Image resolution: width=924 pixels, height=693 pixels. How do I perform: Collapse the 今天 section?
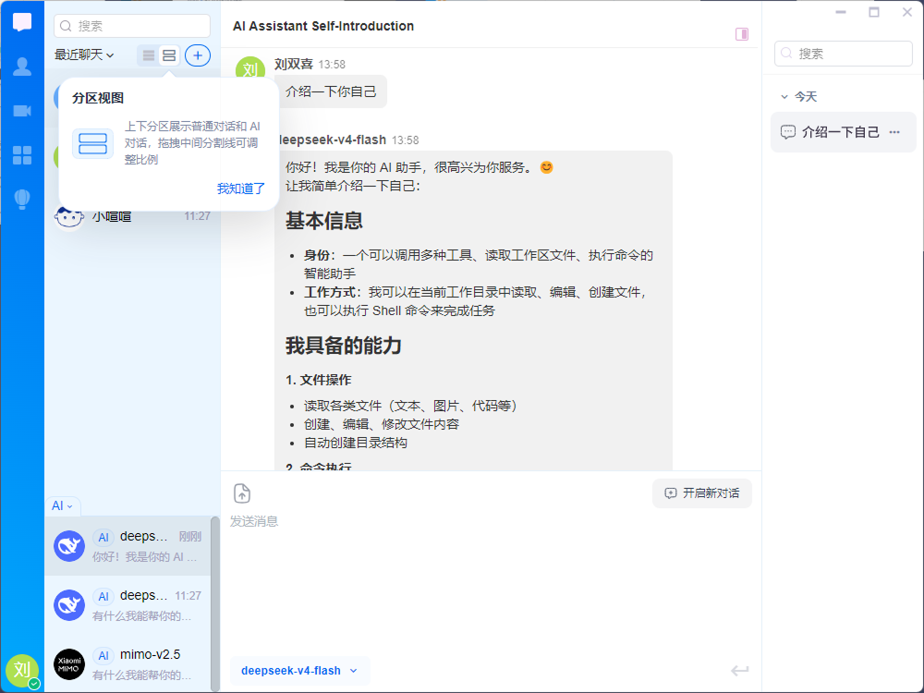[x=798, y=97]
